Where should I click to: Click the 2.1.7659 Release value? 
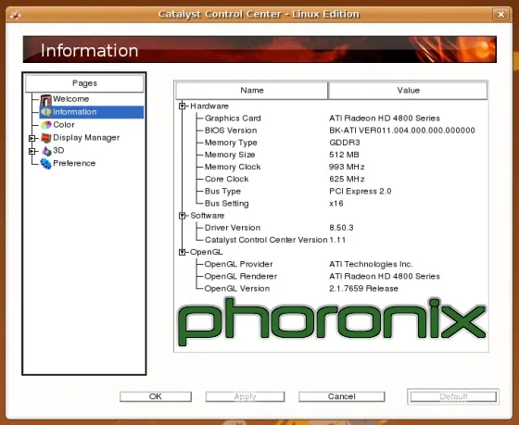pos(363,288)
